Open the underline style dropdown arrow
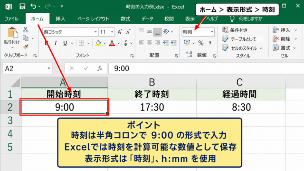 click(x=72, y=43)
